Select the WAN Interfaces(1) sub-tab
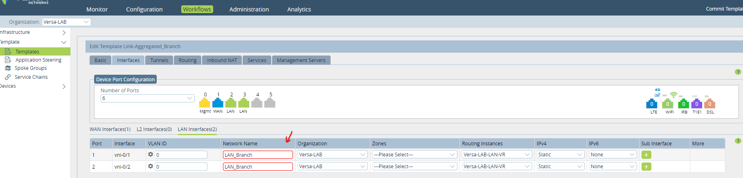This screenshot has width=743, height=178. coord(110,129)
